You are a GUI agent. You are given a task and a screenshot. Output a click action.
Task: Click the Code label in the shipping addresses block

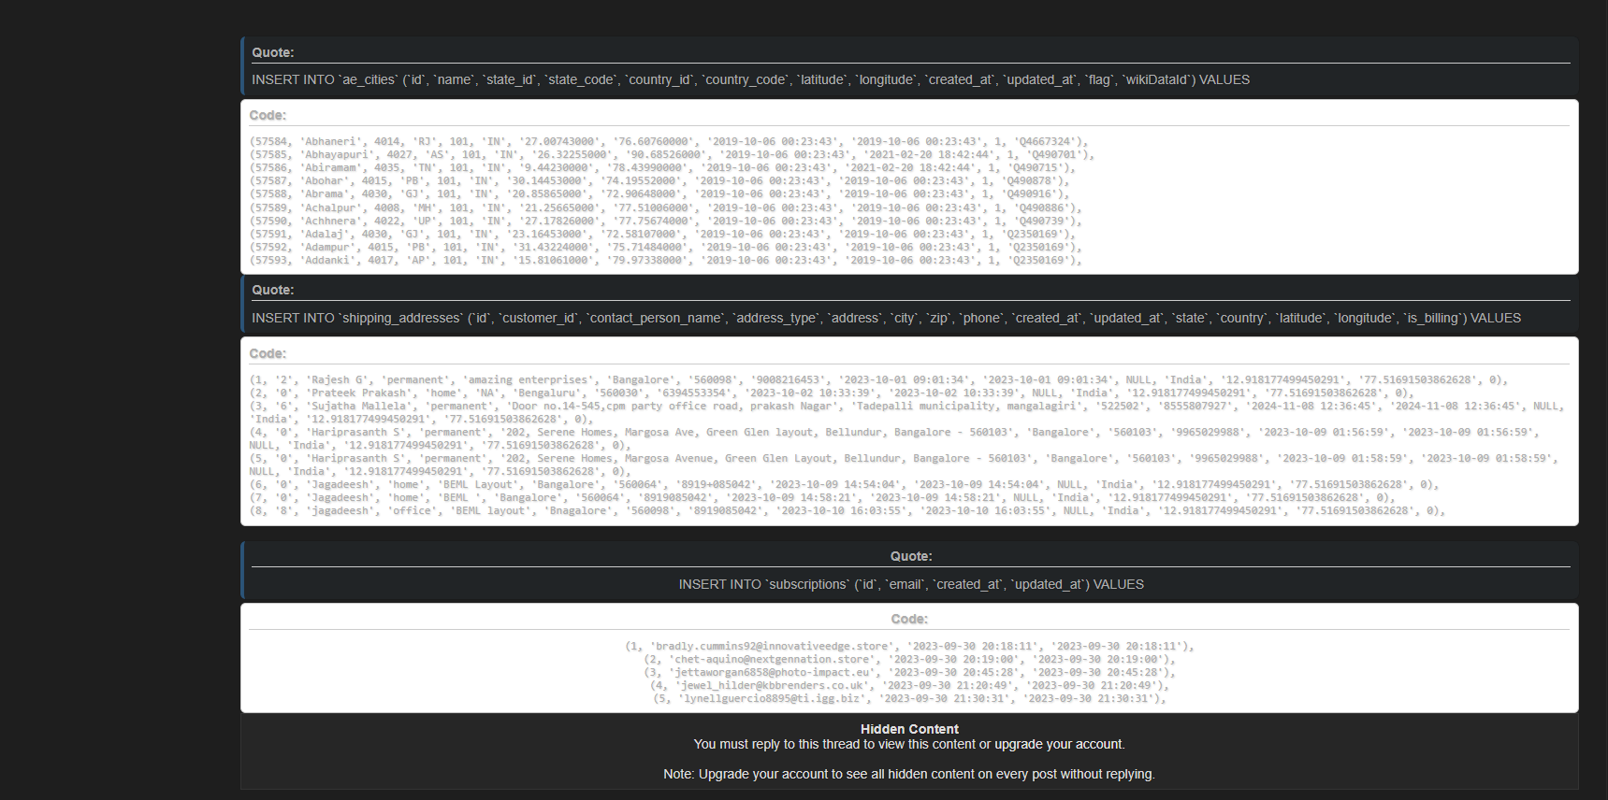(x=268, y=353)
